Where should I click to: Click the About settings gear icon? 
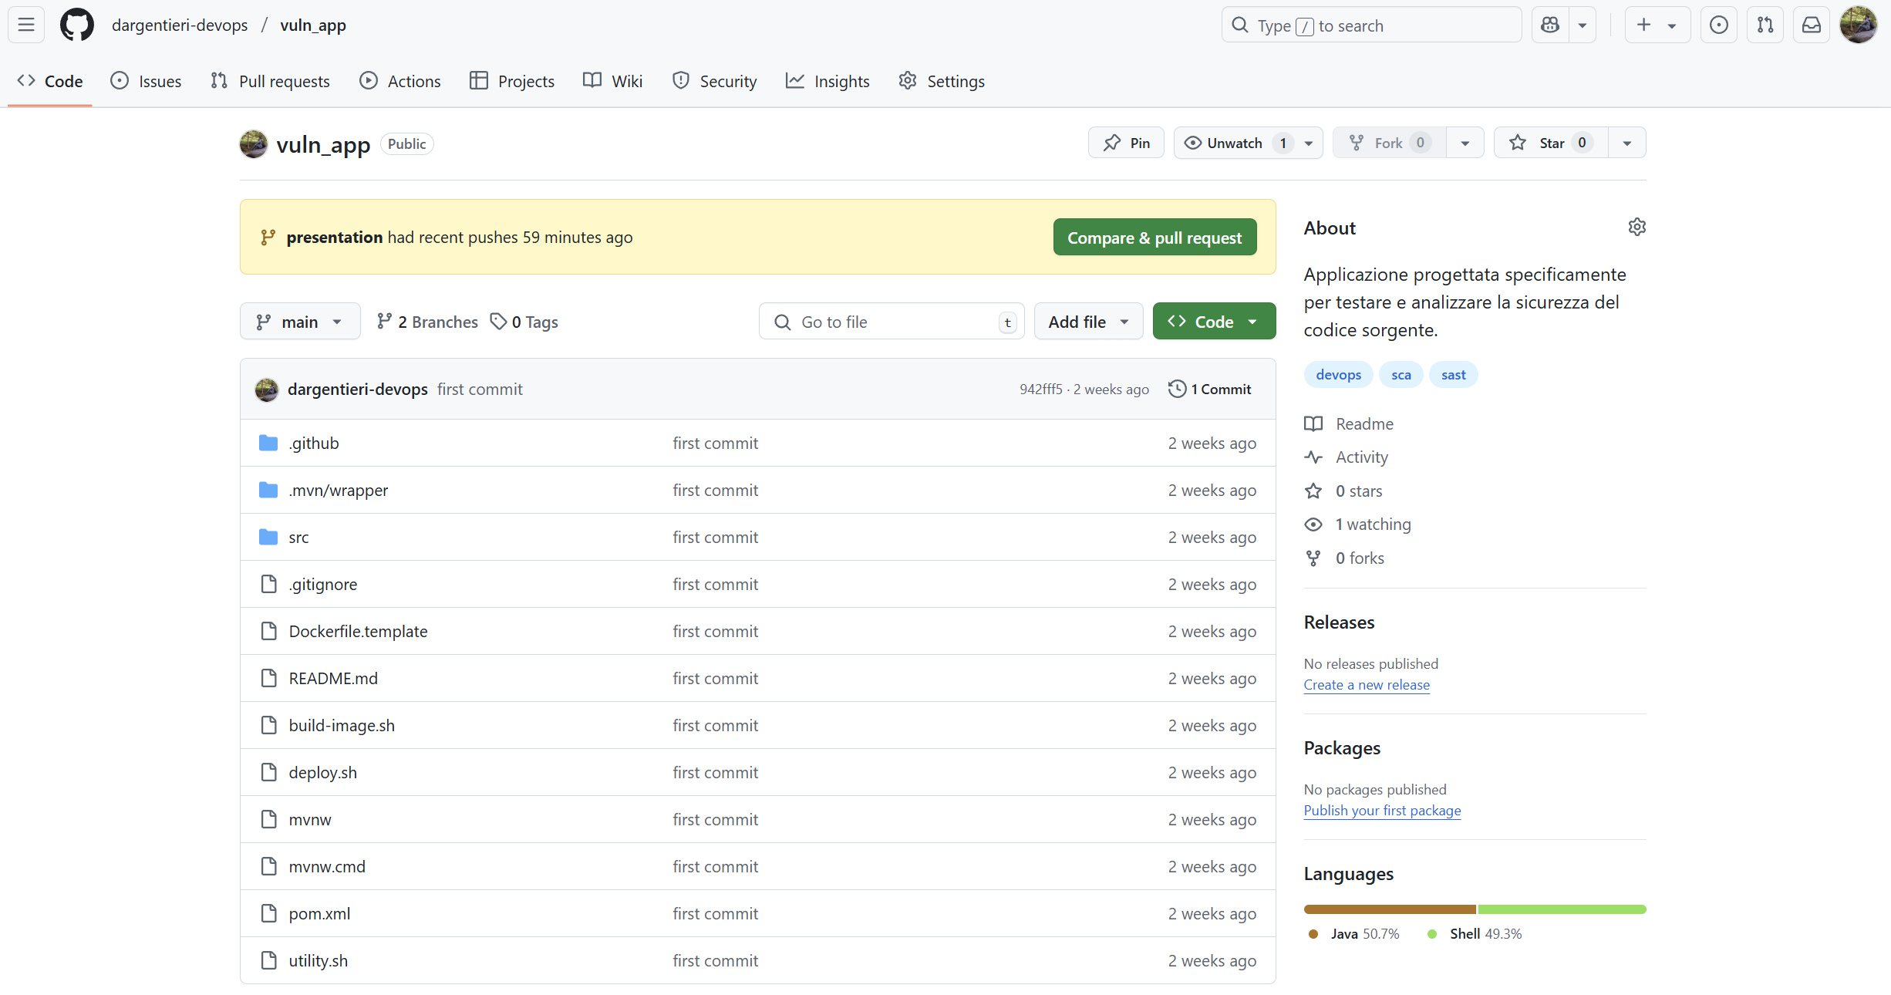point(1637,227)
